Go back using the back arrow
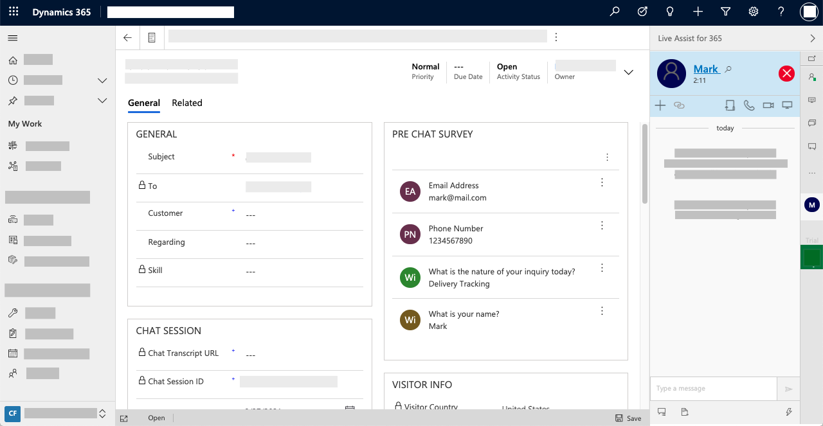The width and height of the screenshot is (823, 426). (x=127, y=38)
